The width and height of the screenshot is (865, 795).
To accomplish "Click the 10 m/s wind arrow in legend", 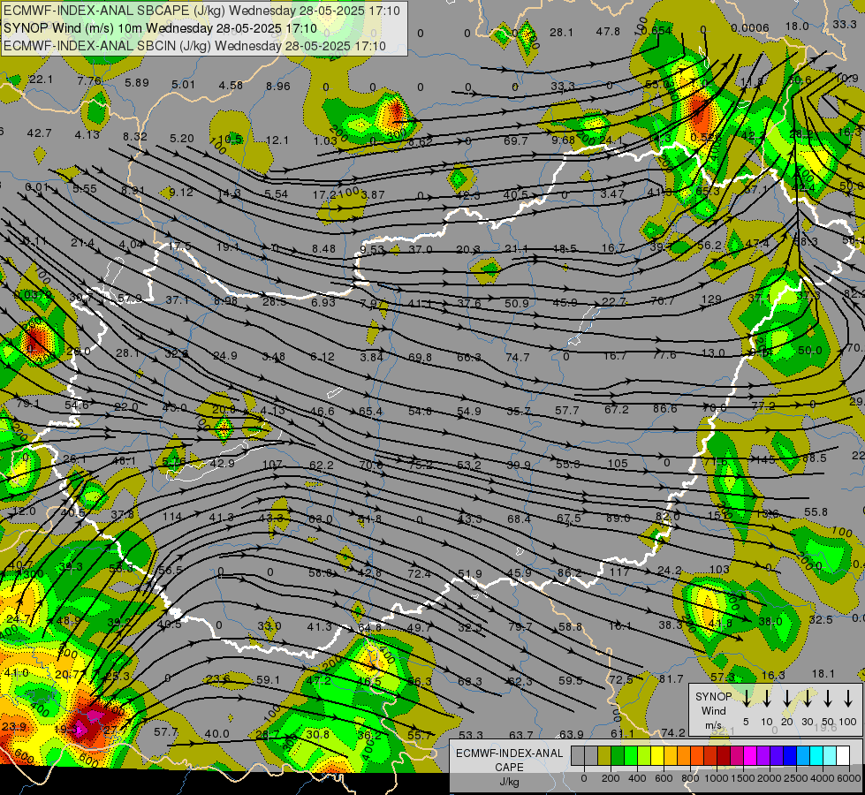I will click(767, 699).
